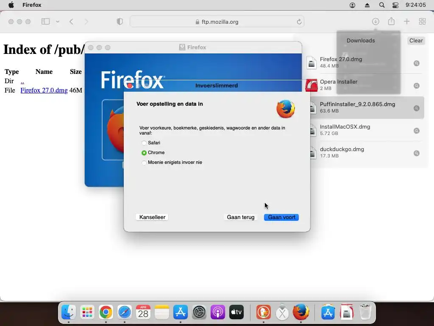The width and height of the screenshot is (434, 326).
Task: Open Apple TV from the Dock
Action: tap(236, 312)
